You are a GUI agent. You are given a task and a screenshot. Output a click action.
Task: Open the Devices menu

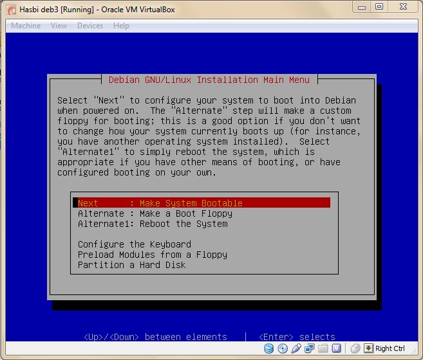pyautogui.click(x=90, y=26)
